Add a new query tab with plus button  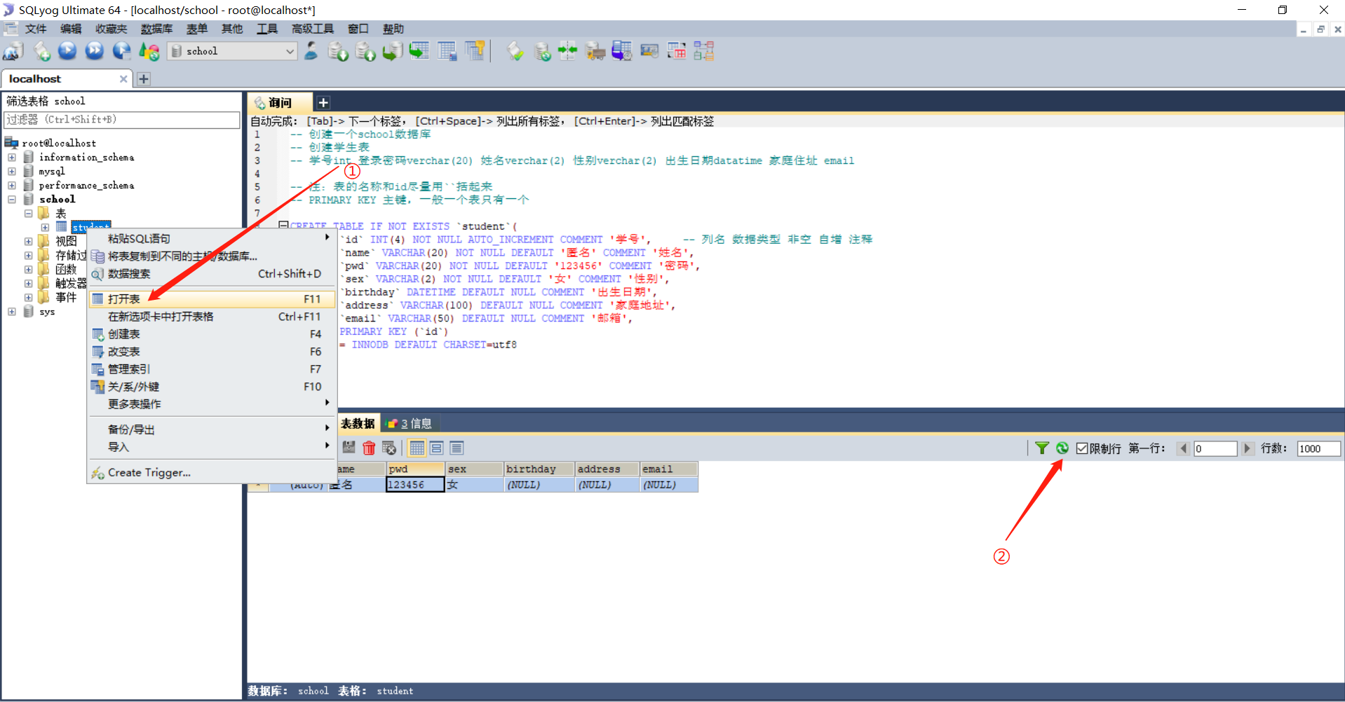[x=323, y=103]
